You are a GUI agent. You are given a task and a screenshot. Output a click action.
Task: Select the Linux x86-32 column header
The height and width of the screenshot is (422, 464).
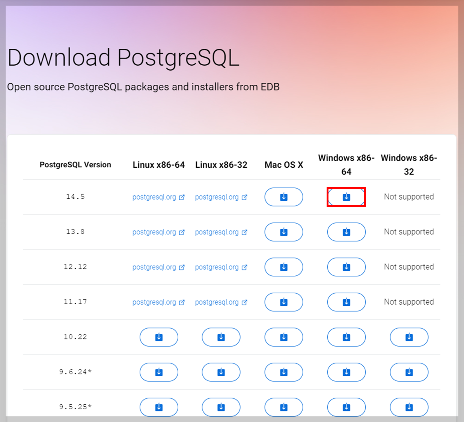pyautogui.click(x=221, y=165)
